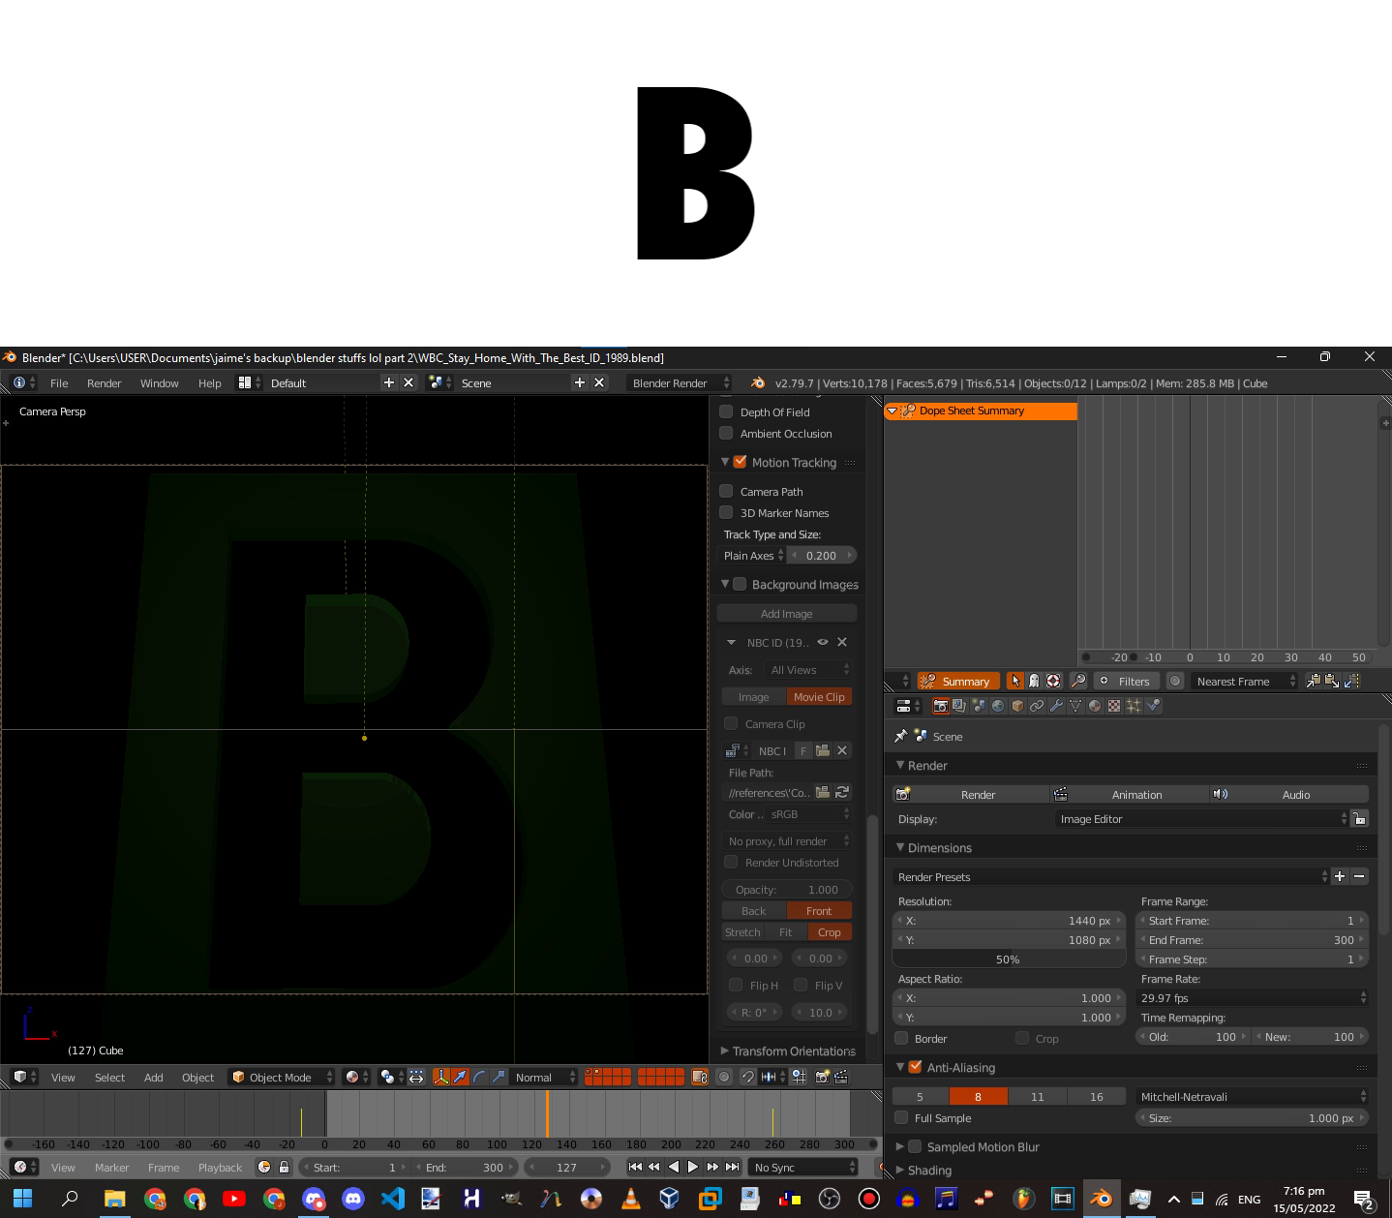Disable the Anti-Aliasing checkbox
This screenshot has height=1218, width=1392.
coord(915,1067)
